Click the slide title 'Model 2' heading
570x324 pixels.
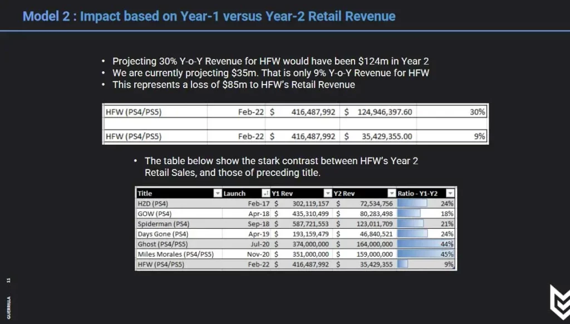209,16
